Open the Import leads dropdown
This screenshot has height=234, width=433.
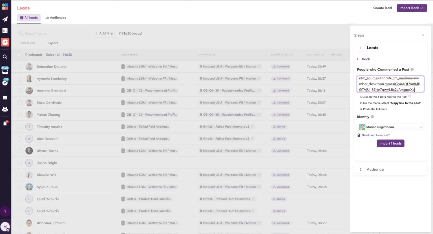pyautogui.click(x=412, y=8)
